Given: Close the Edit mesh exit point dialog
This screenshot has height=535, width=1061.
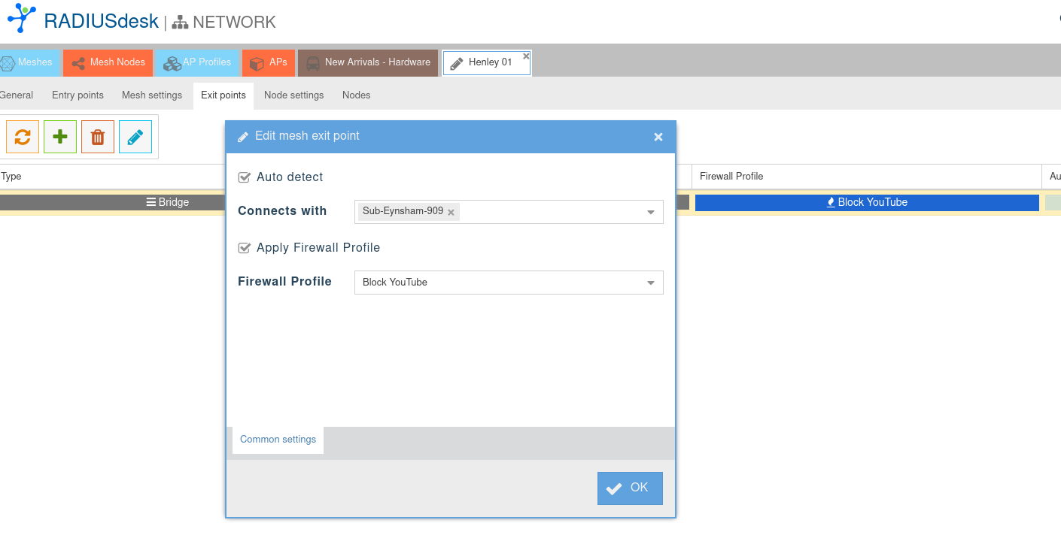Looking at the screenshot, I should click(x=658, y=137).
